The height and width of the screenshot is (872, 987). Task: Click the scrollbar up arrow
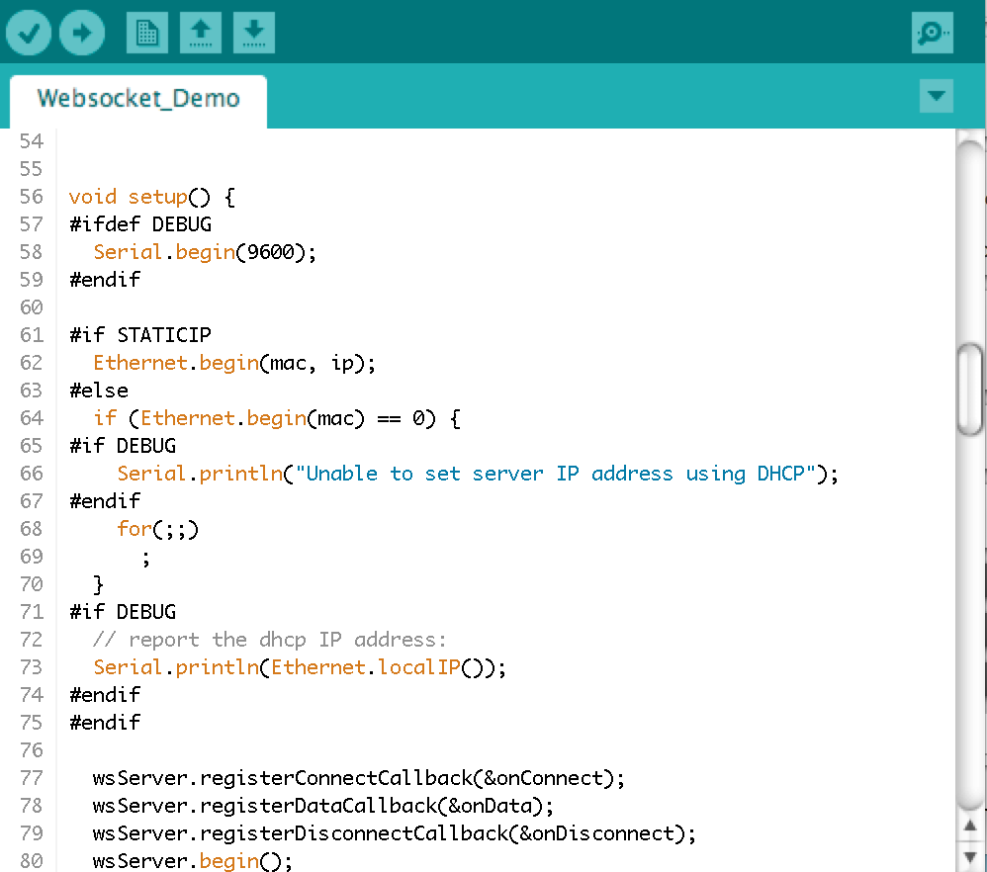tap(970, 826)
